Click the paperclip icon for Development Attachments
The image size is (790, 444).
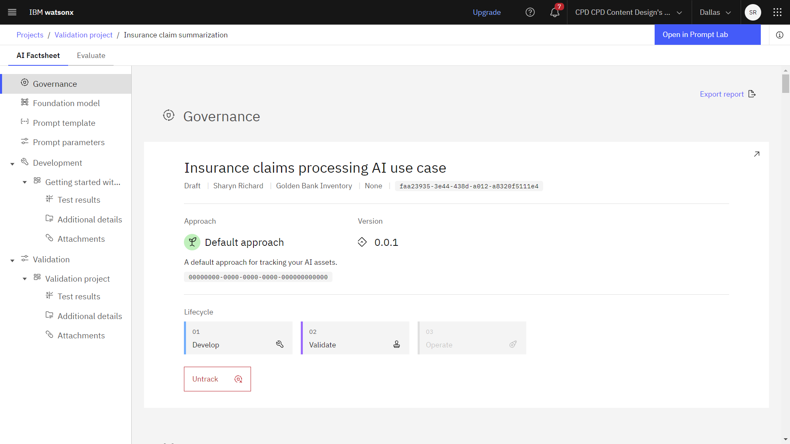(x=49, y=238)
